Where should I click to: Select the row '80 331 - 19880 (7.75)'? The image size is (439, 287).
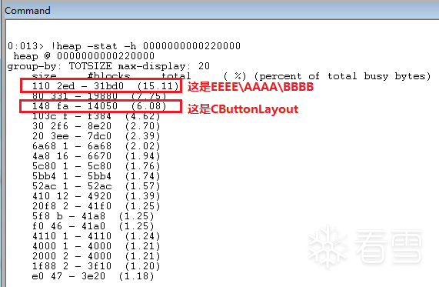[99, 96]
